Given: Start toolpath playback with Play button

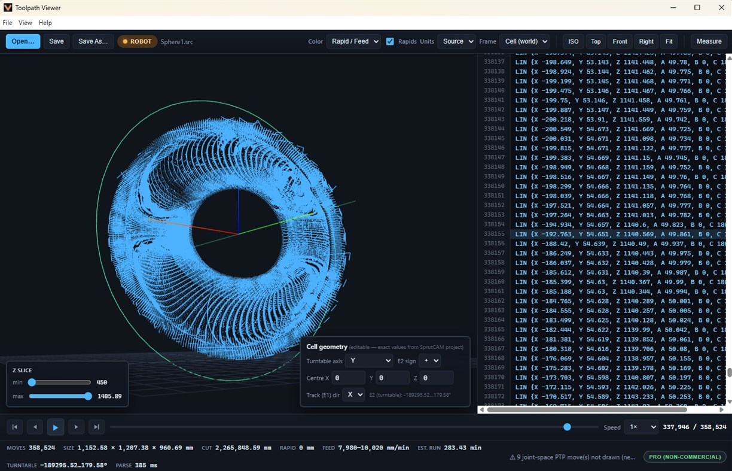Looking at the screenshot, I should pos(56,427).
